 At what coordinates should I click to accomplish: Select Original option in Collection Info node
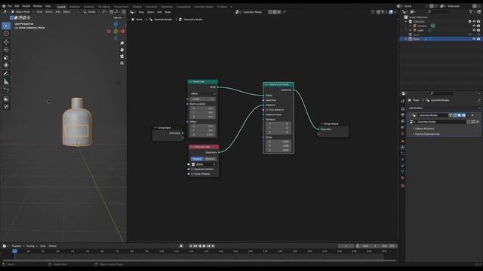point(197,159)
